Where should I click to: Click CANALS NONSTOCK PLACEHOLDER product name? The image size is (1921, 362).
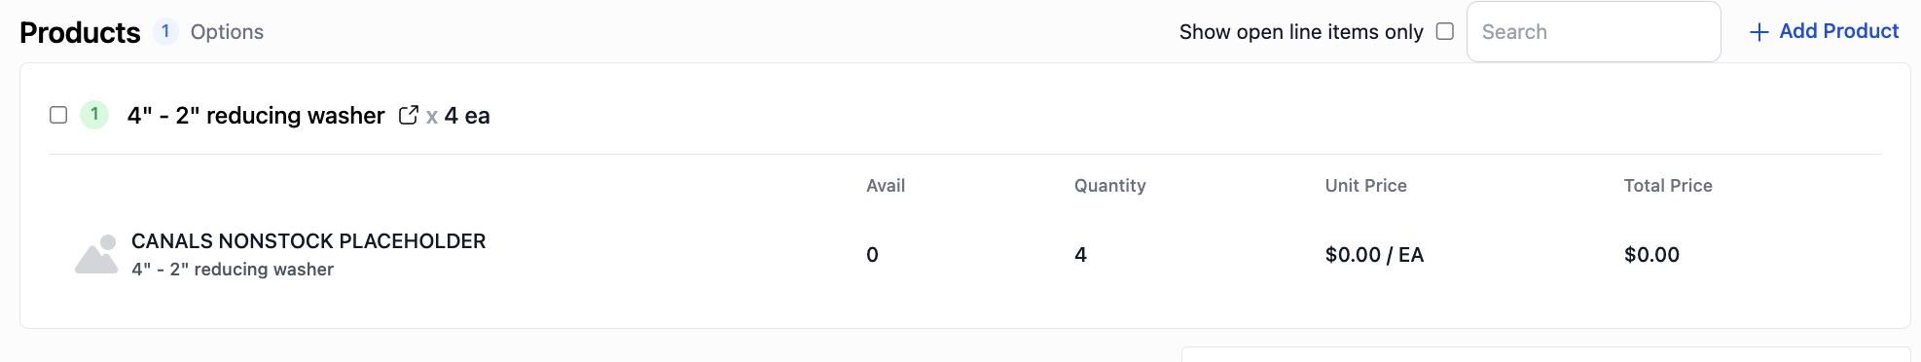(308, 241)
